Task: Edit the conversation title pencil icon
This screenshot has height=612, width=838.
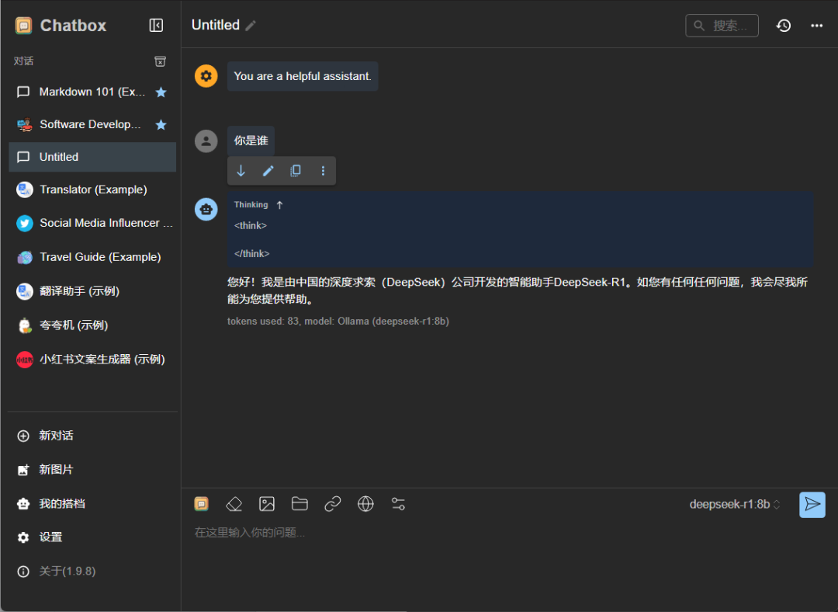Action: 251,26
